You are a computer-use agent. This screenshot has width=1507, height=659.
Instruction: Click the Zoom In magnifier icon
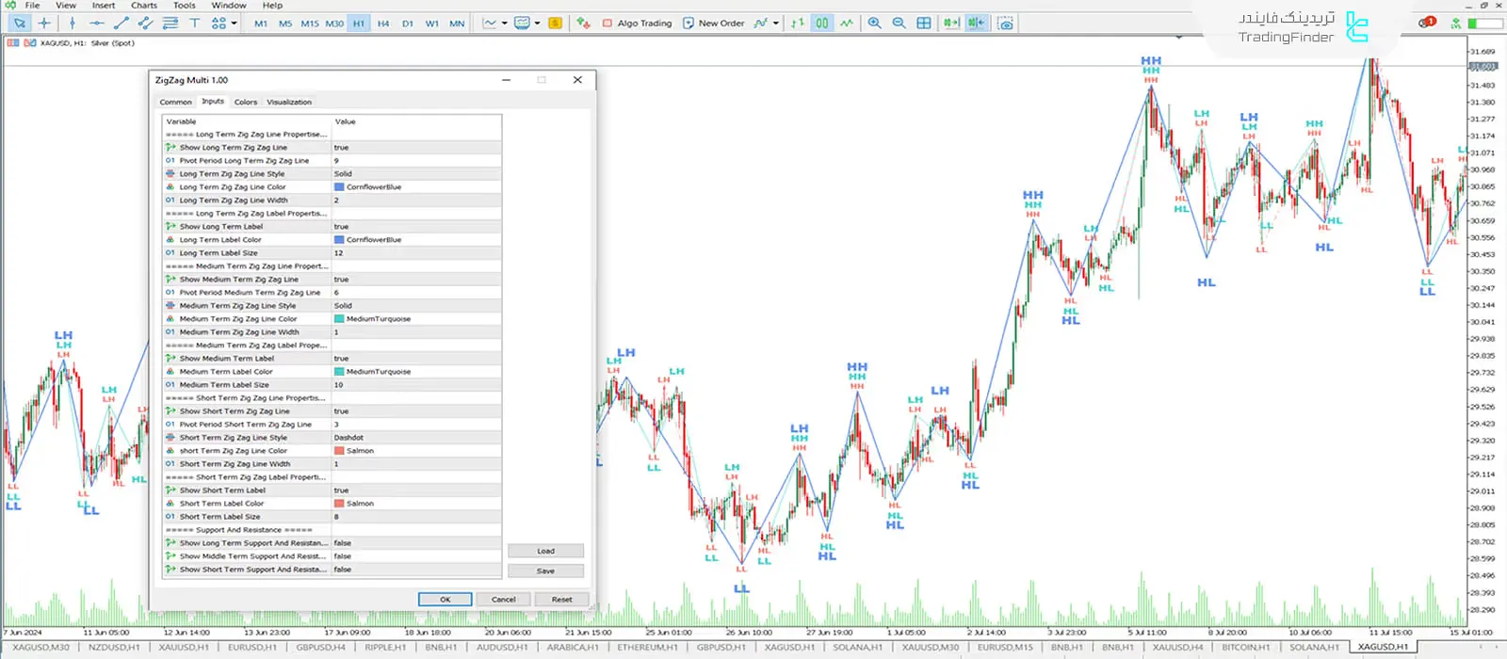point(874,23)
